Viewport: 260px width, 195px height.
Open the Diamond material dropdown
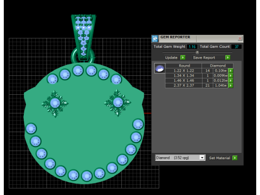pos(202,158)
